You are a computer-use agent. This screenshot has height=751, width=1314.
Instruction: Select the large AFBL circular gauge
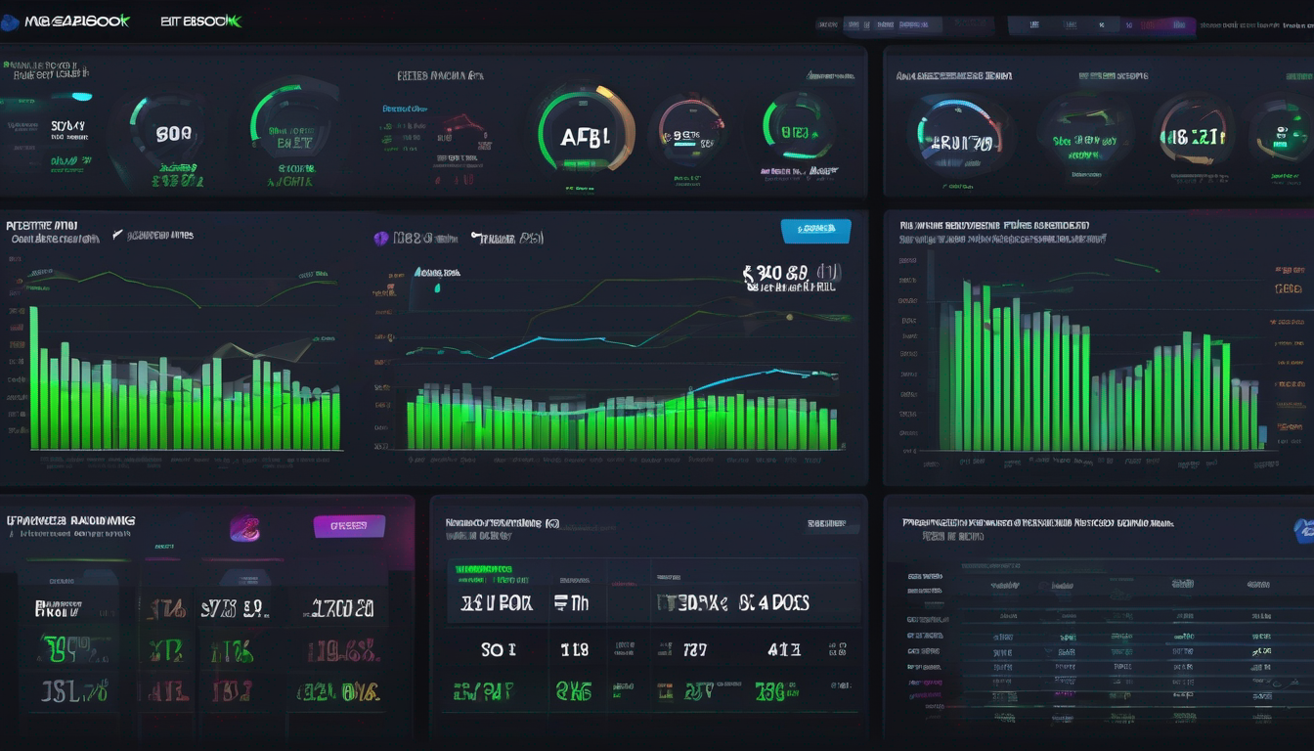click(586, 133)
